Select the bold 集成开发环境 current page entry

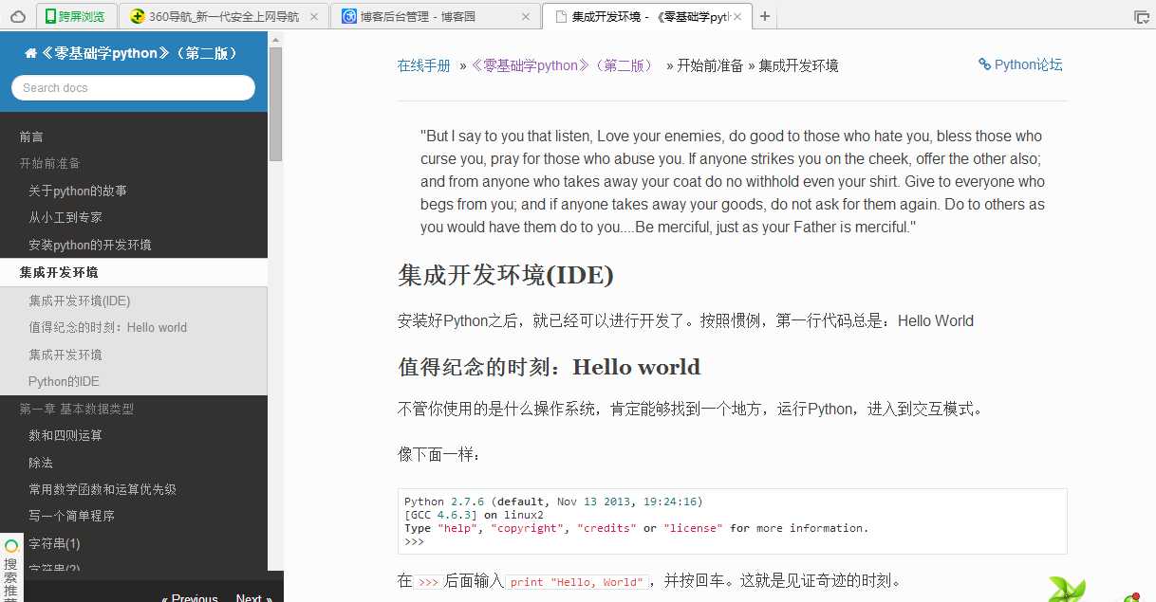click(x=134, y=272)
